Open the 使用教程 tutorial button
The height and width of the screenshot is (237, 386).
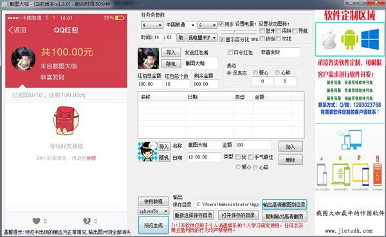tap(153, 202)
